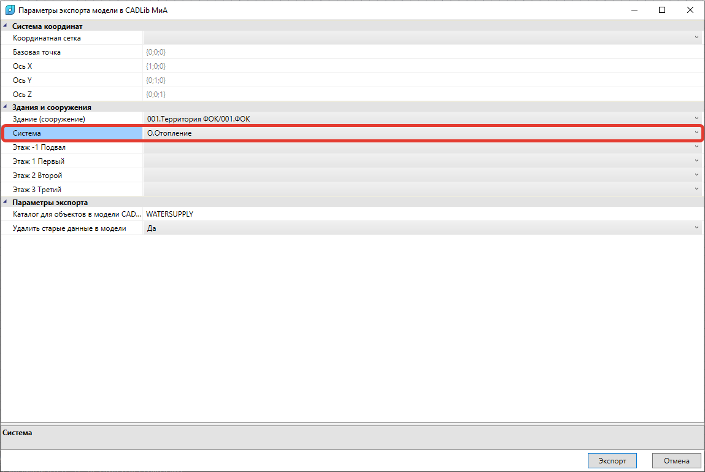The width and height of the screenshot is (705, 472).
Task: Maximize the export parameters window
Action: click(x=662, y=10)
